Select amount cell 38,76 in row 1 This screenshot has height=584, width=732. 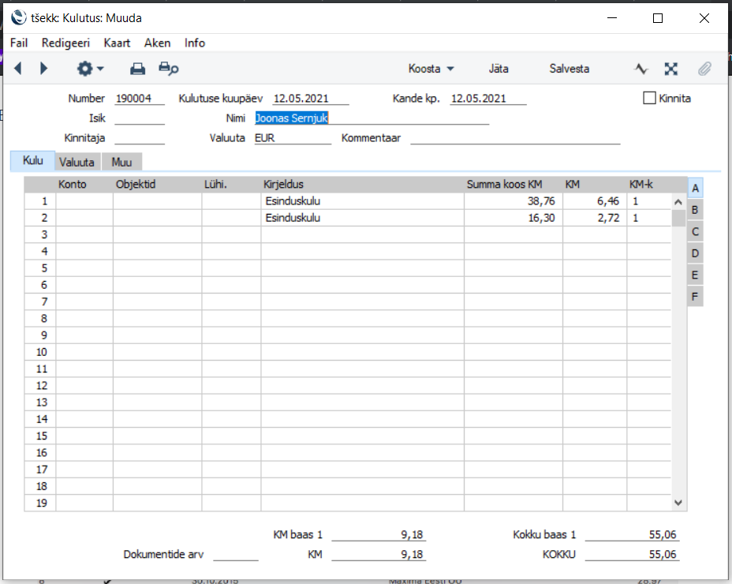click(x=513, y=201)
